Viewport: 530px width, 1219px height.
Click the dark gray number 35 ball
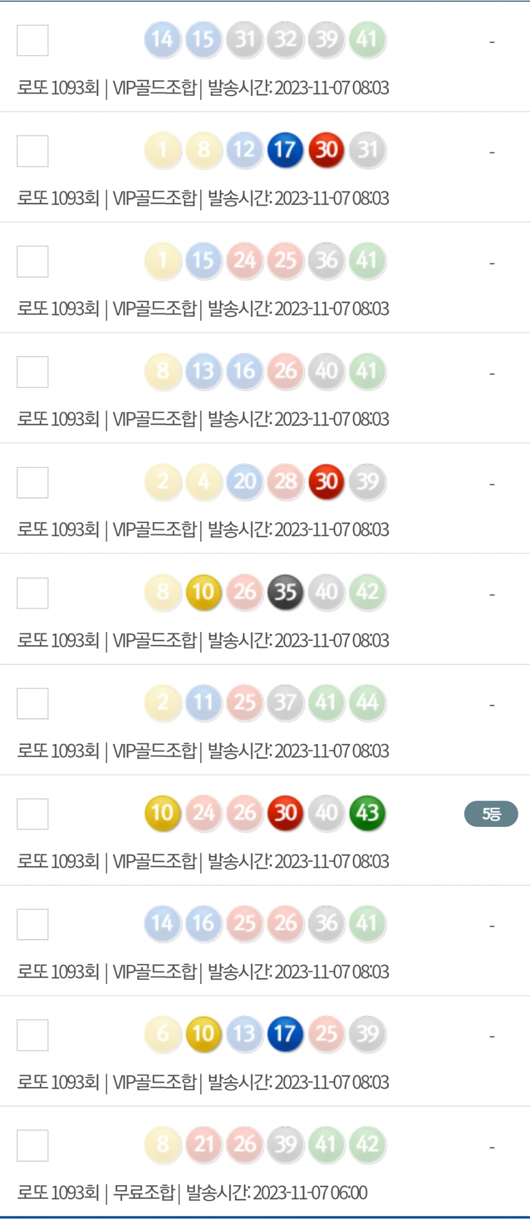285,592
